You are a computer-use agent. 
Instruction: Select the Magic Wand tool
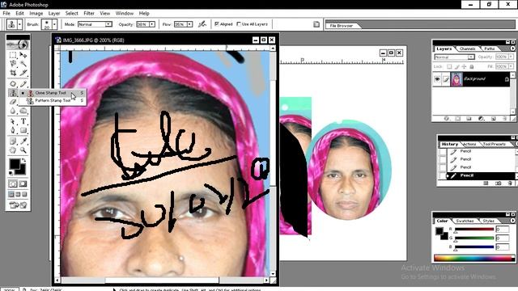(x=23, y=63)
